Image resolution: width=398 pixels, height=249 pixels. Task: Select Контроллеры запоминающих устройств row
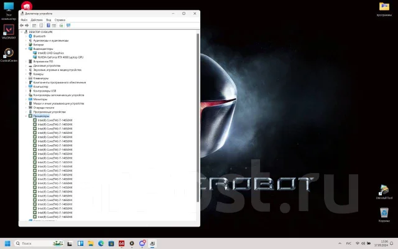[58, 95]
